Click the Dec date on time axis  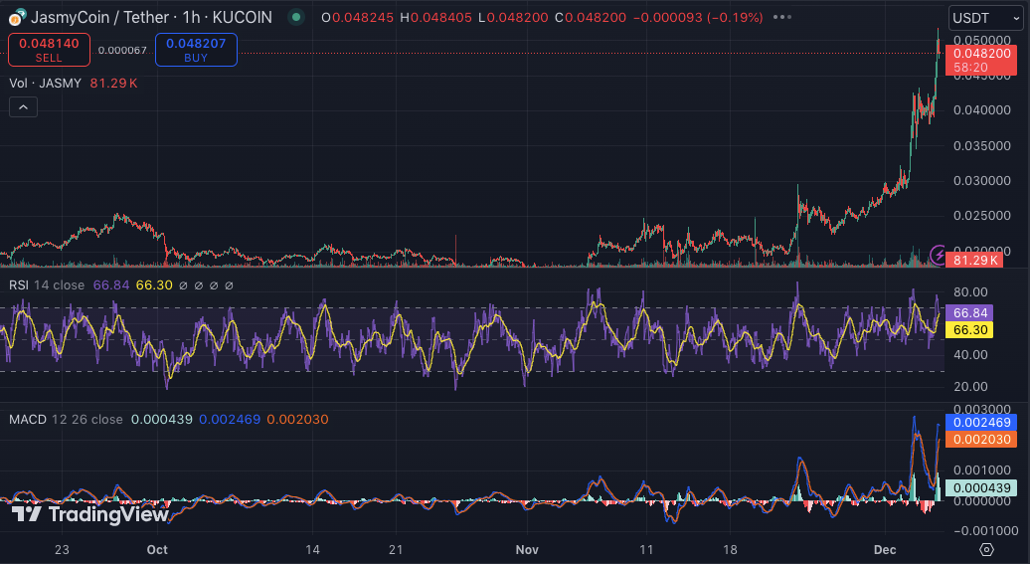885,549
